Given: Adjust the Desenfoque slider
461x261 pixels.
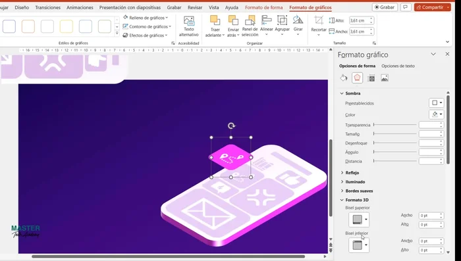Looking at the screenshot, I should (395, 143).
